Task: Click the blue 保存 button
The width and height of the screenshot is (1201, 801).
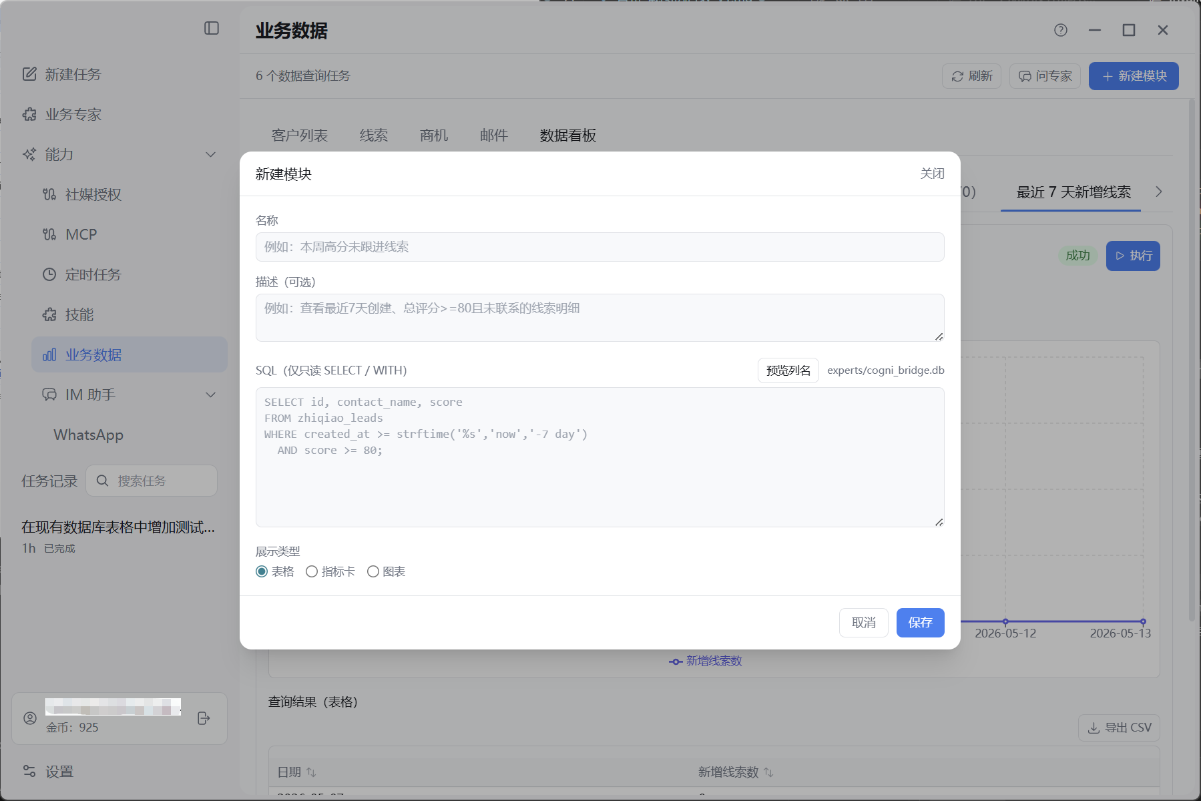Action: click(921, 623)
